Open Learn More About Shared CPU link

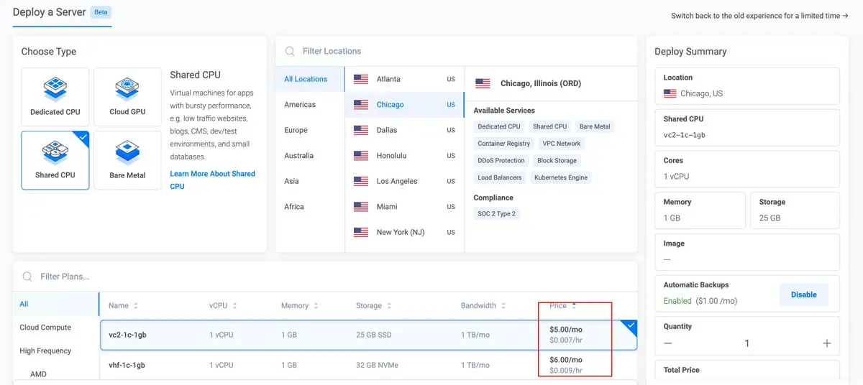tap(212, 180)
